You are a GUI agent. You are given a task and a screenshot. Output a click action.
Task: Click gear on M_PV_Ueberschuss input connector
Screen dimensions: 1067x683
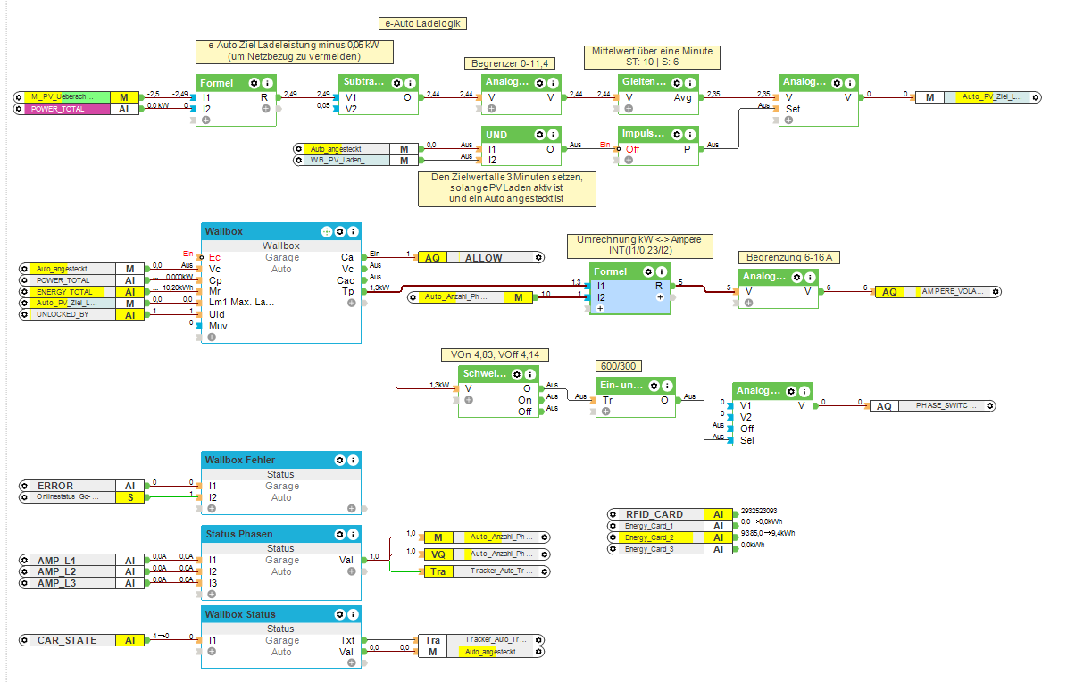point(19,97)
